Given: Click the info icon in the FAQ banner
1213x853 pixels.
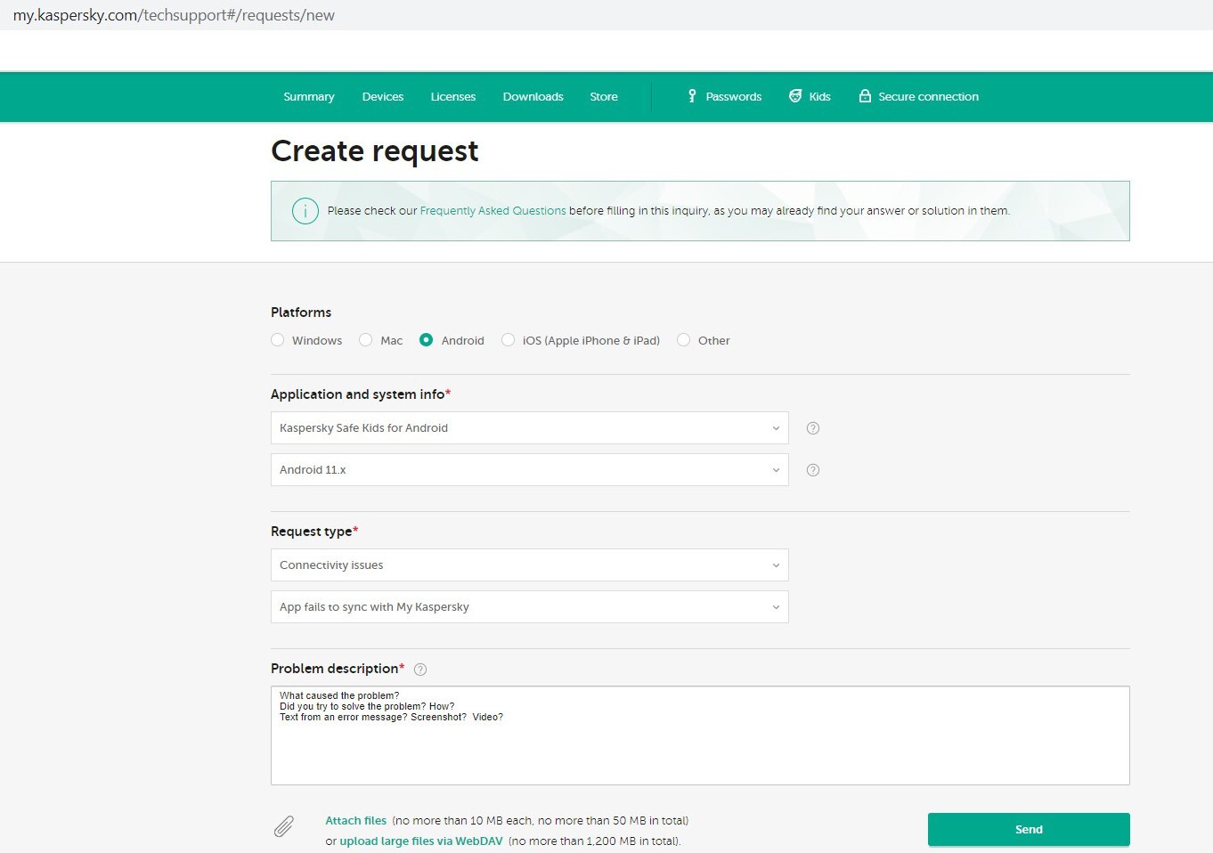Looking at the screenshot, I should (305, 211).
